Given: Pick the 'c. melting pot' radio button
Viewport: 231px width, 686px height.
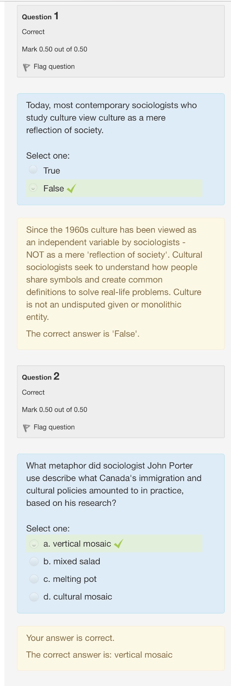Looking at the screenshot, I should (x=34, y=579).
